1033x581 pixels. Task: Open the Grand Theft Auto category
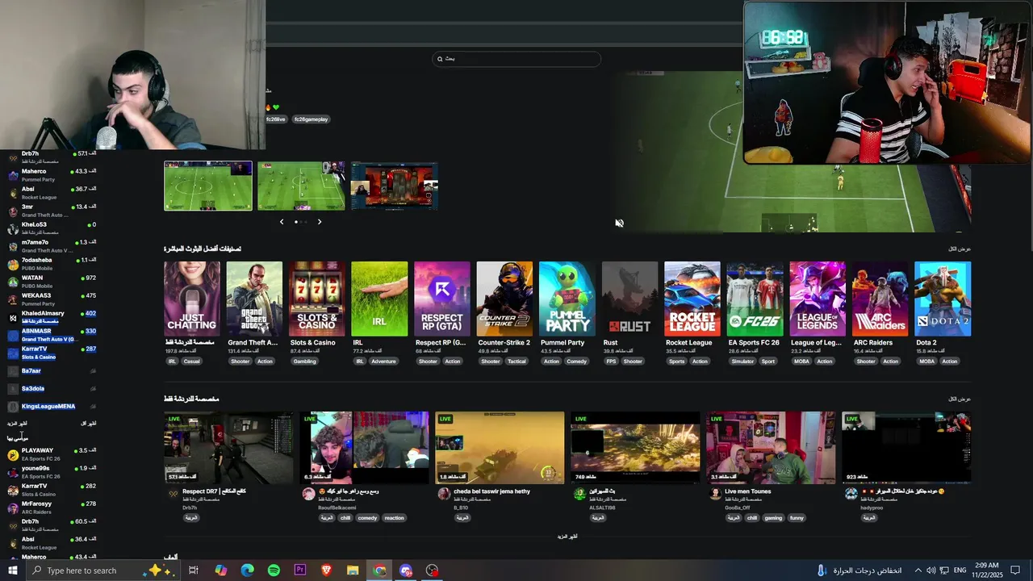[254, 299]
